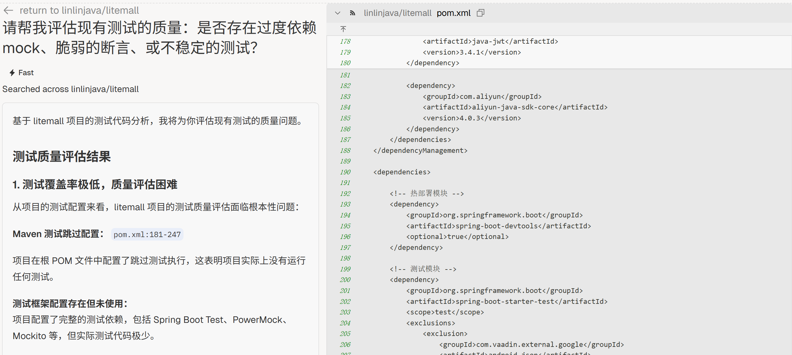792x355 pixels.
Task: Click the pom.xml filename in header
Action: point(453,13)
